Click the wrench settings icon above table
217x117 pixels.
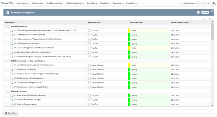pos(213,19)
